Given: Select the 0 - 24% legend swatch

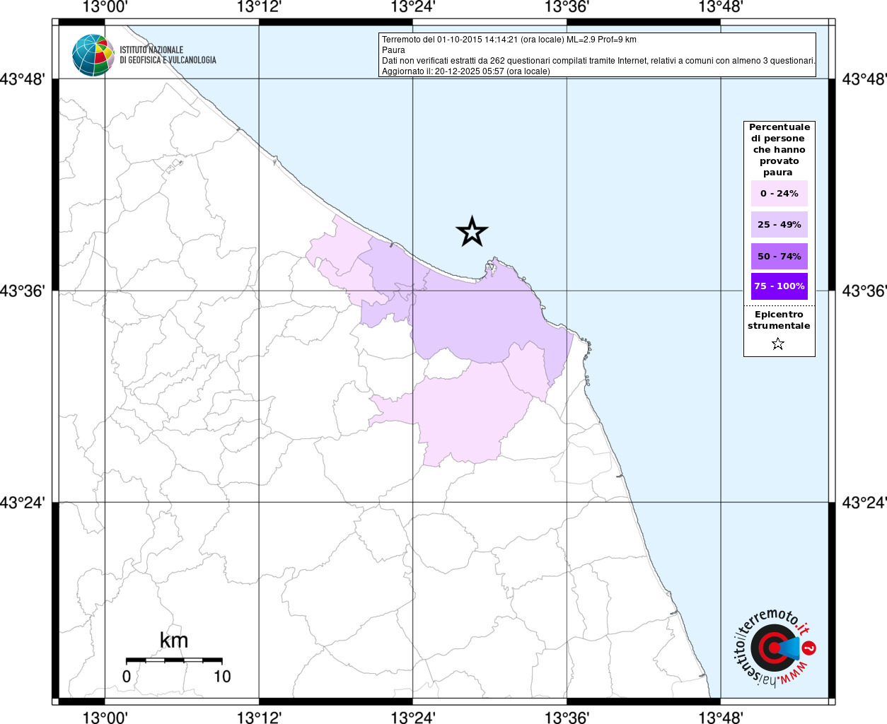Looking at the screenshot, I should coord(779,193).
